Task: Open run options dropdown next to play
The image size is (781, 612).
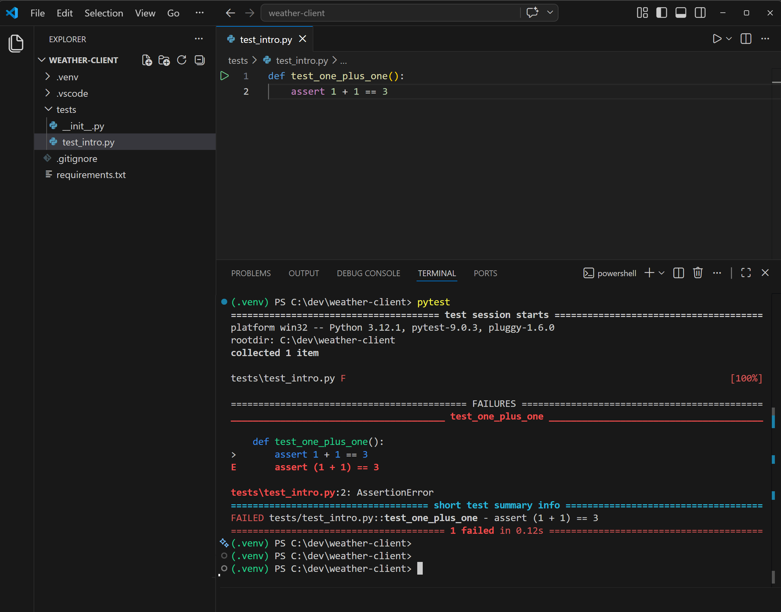Action: click(x=729, y=39)
